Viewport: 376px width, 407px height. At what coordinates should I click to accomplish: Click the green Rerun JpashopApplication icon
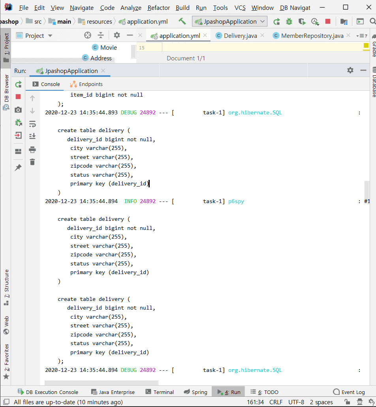coord(18,84)
